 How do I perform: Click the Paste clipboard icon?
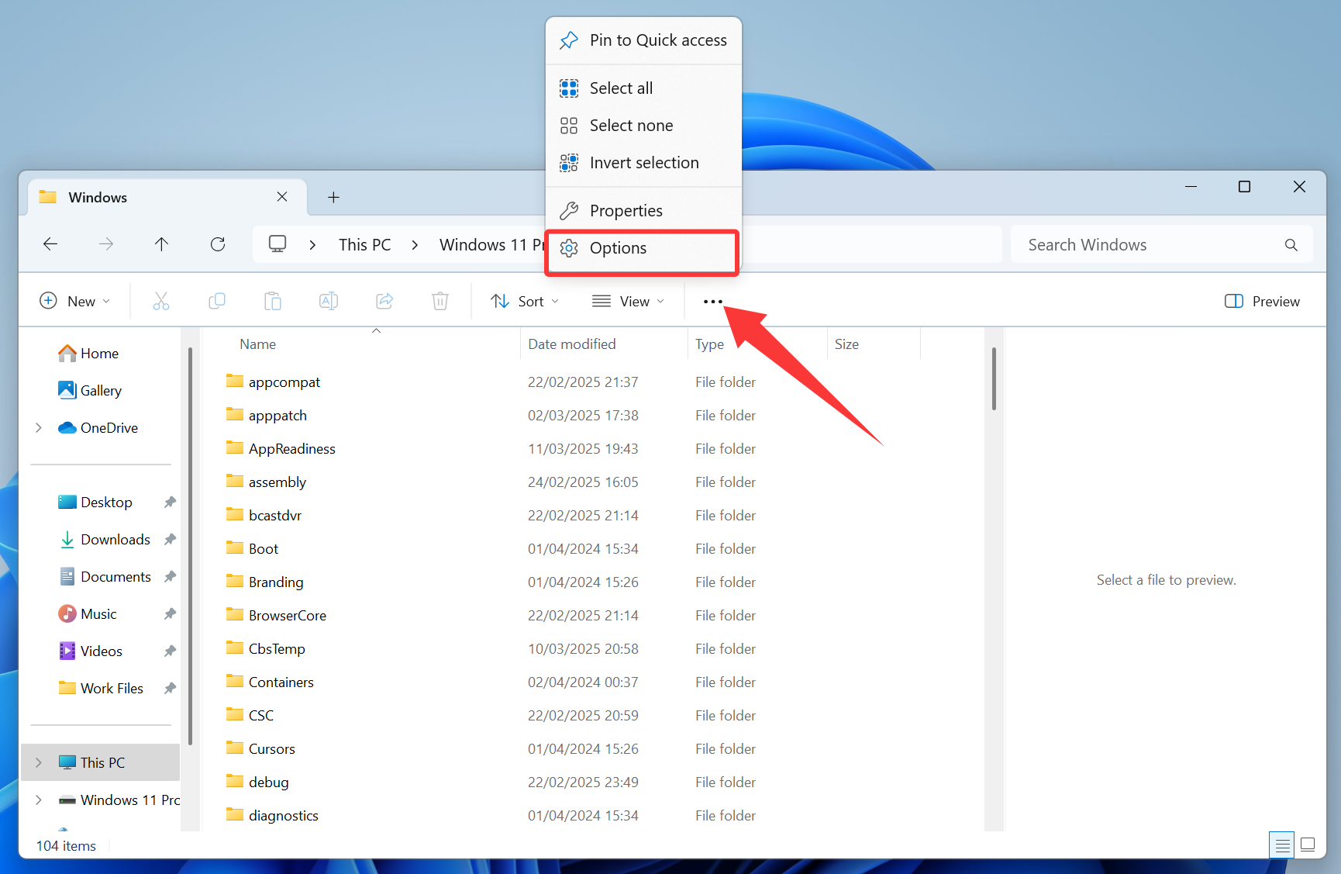273,301
